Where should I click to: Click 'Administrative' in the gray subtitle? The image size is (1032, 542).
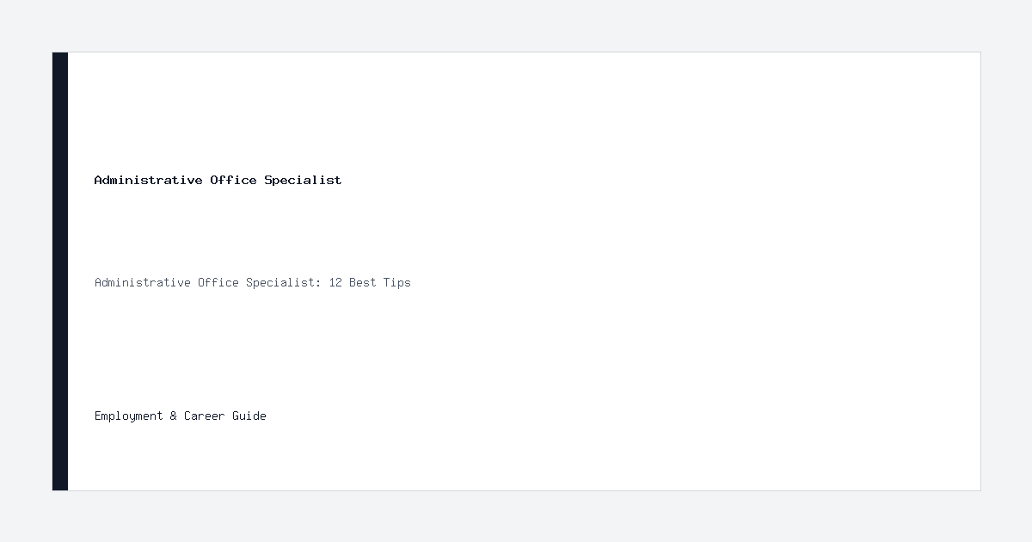[x=143, y=282]
